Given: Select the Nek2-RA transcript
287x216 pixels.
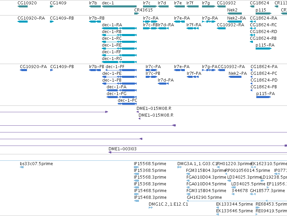Looking at the screenshot, I should (x=234, y=22).
